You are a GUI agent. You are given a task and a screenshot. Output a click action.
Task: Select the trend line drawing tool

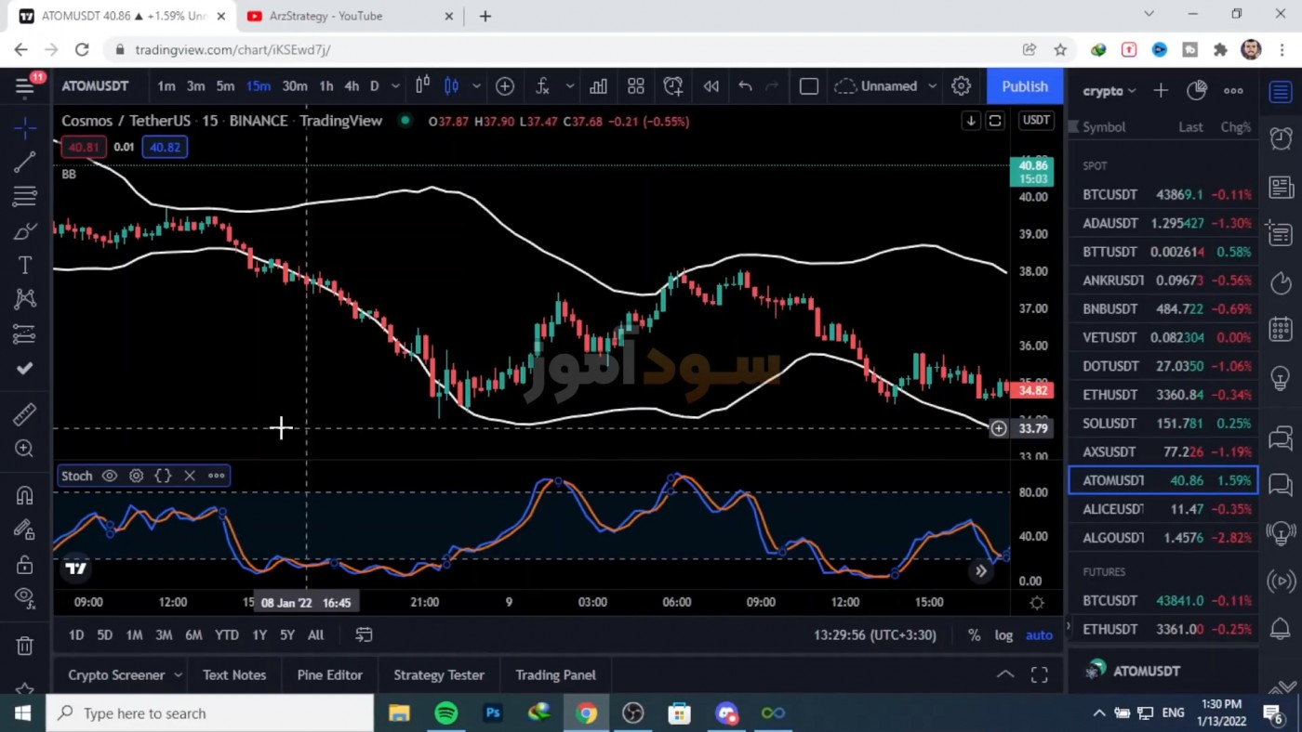(25, 162)
